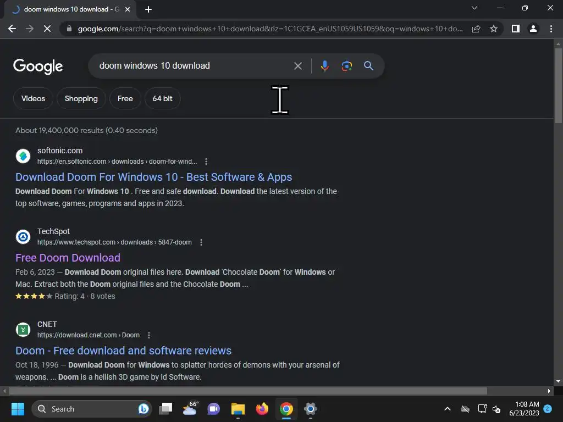This screenshot has height=422, width=563.
Task: Open Chrome side panel
Action: click(516, 29)
